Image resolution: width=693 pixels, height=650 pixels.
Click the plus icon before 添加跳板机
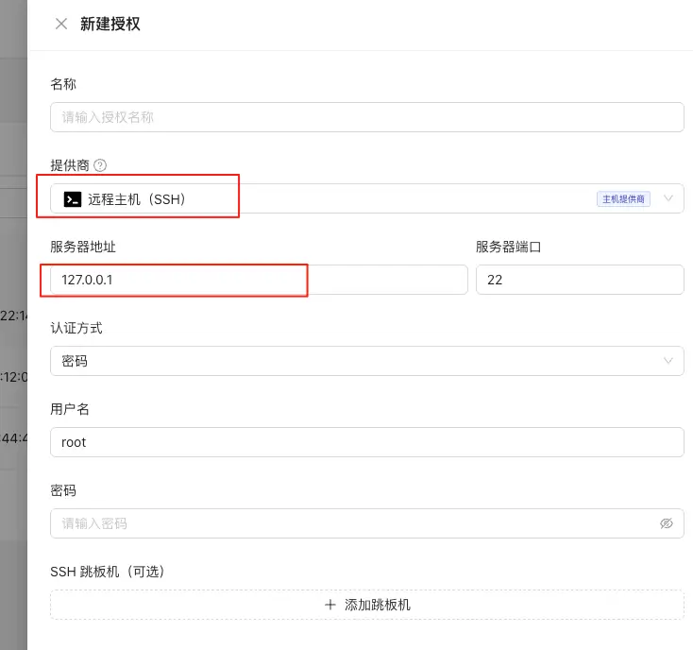point(330,605)
